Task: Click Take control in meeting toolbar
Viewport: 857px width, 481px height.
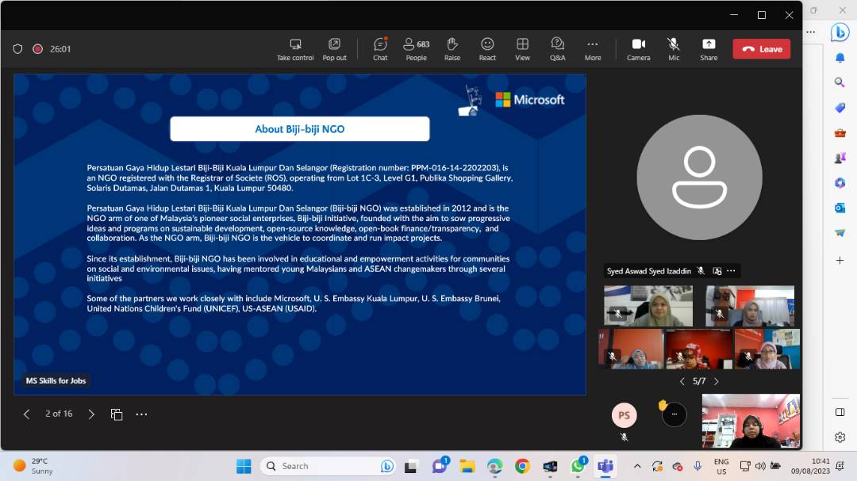Action: 295,49
